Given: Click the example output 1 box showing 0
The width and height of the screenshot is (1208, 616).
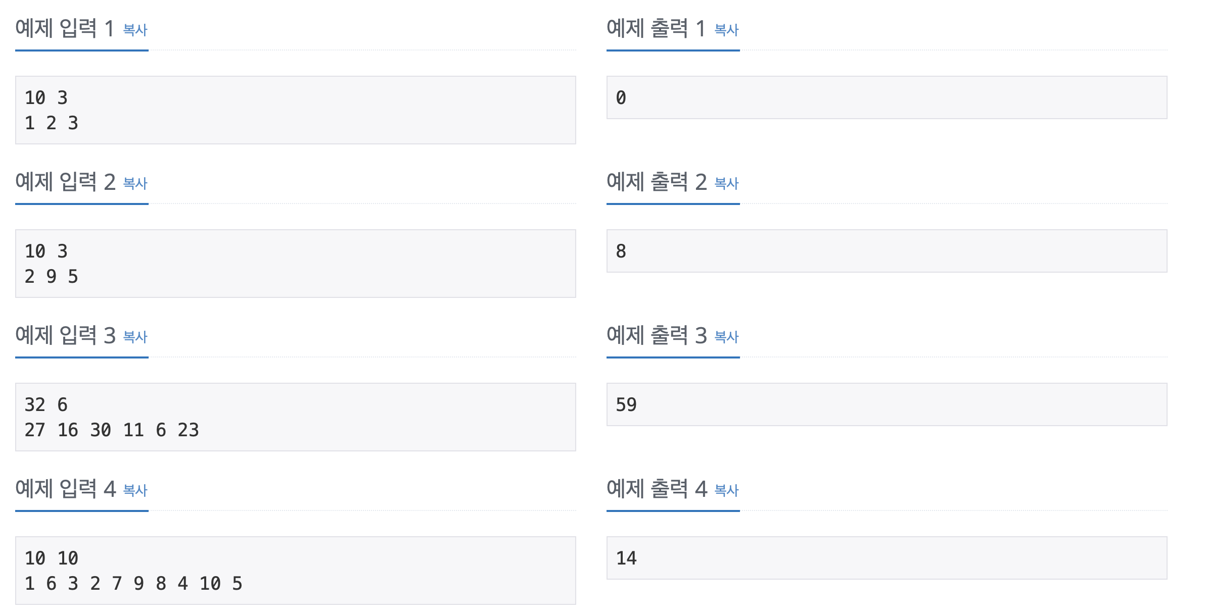Looking at the screenshot, I should 887,97.
